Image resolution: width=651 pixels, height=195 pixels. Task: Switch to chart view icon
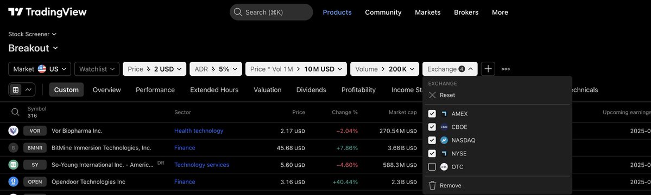[28, 89]
